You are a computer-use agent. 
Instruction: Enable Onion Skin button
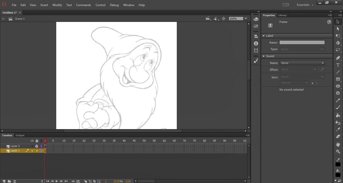[x=86, y=181]
